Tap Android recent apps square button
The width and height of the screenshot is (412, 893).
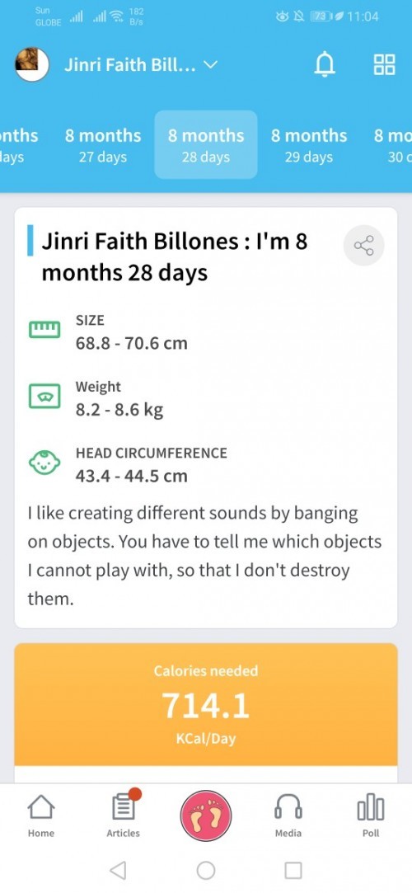pyautogui.click(x=293, y=870)
